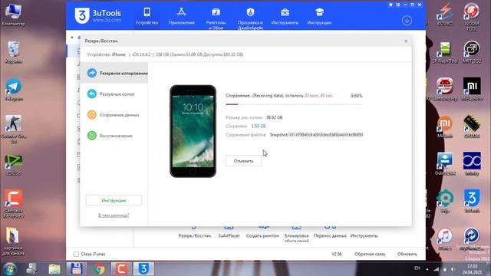Open the iTunes desktop shortcut
This screenshot has width=491, height=276.
click(x=445, y=238)
